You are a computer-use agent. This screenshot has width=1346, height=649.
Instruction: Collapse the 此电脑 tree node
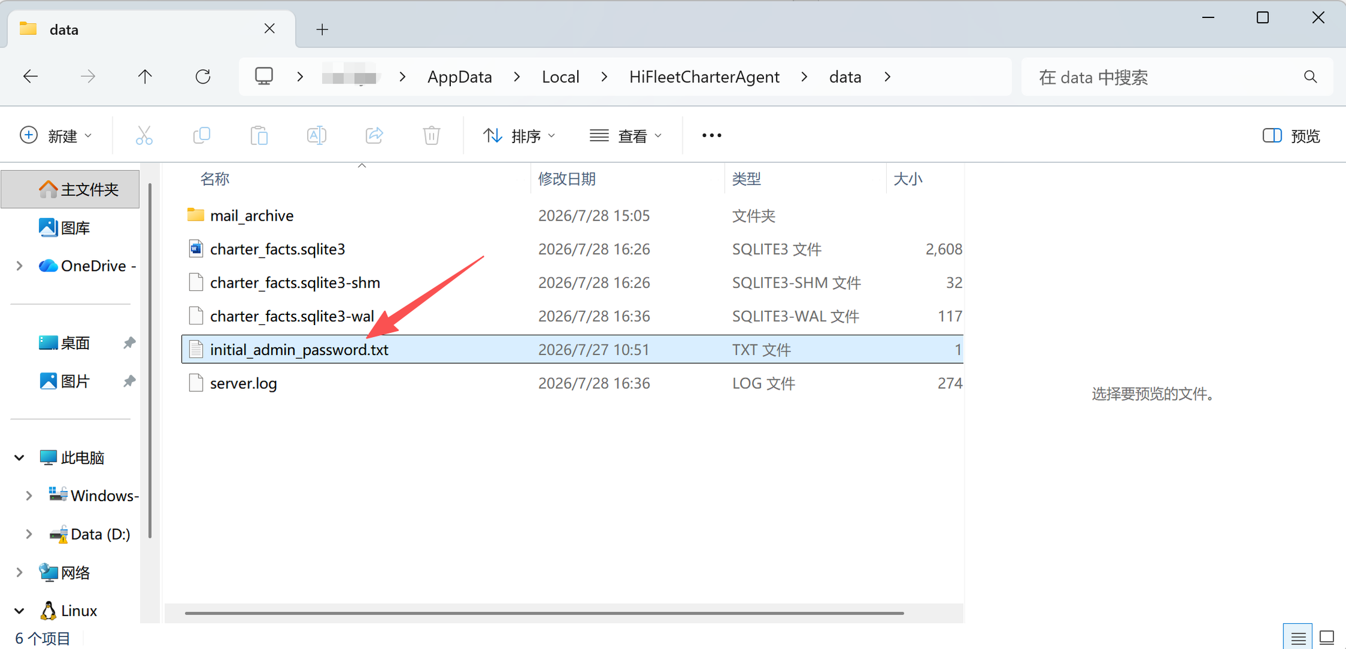click(x=19, y=458)
